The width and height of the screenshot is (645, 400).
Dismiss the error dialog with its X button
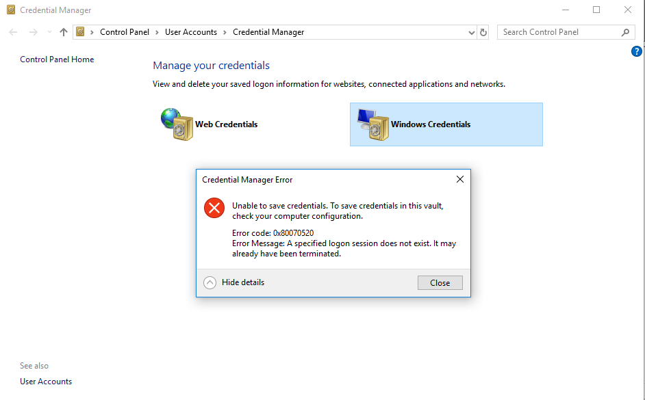(459, 179)
